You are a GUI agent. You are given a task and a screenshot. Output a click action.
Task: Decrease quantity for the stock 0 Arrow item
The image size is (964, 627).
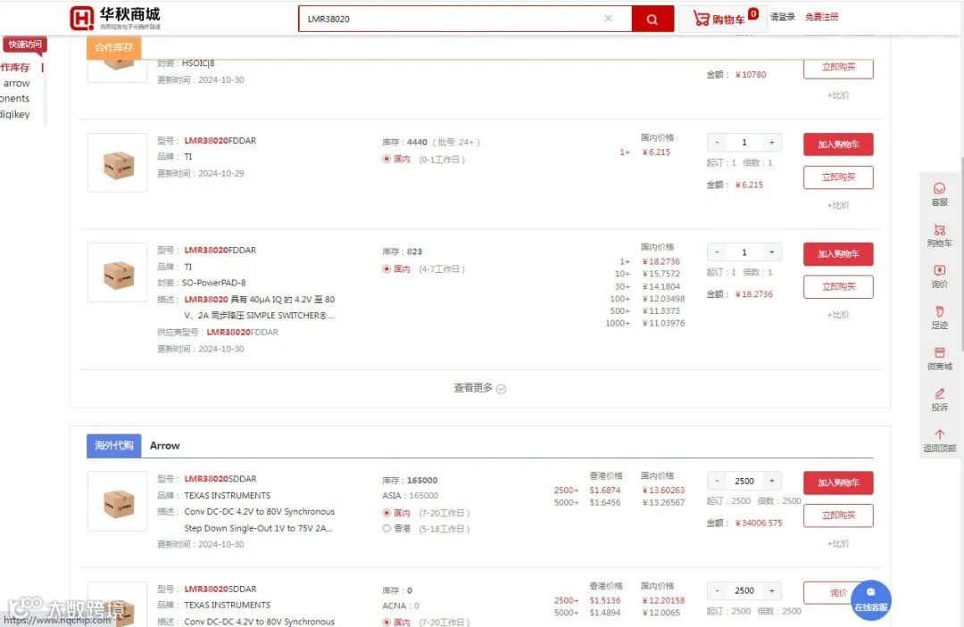coord(717,590)
